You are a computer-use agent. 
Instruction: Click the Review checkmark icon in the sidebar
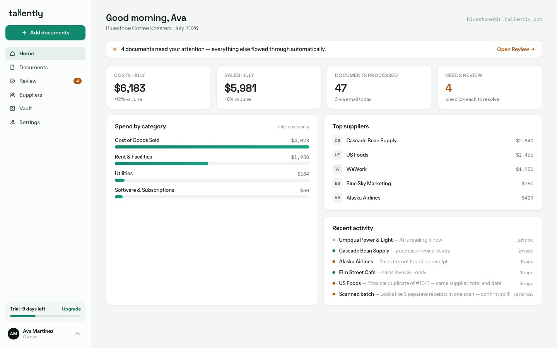(12, 81)
